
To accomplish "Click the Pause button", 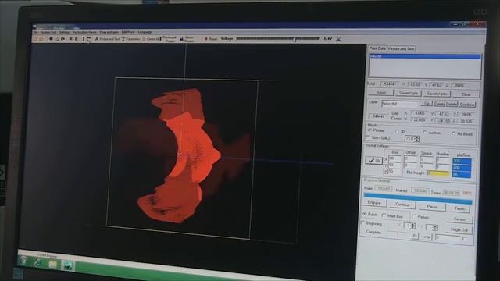I will [x=432, y=206].
